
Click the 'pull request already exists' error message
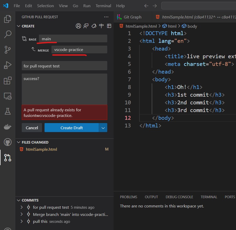pyautogui.click(x=65, y=113)
